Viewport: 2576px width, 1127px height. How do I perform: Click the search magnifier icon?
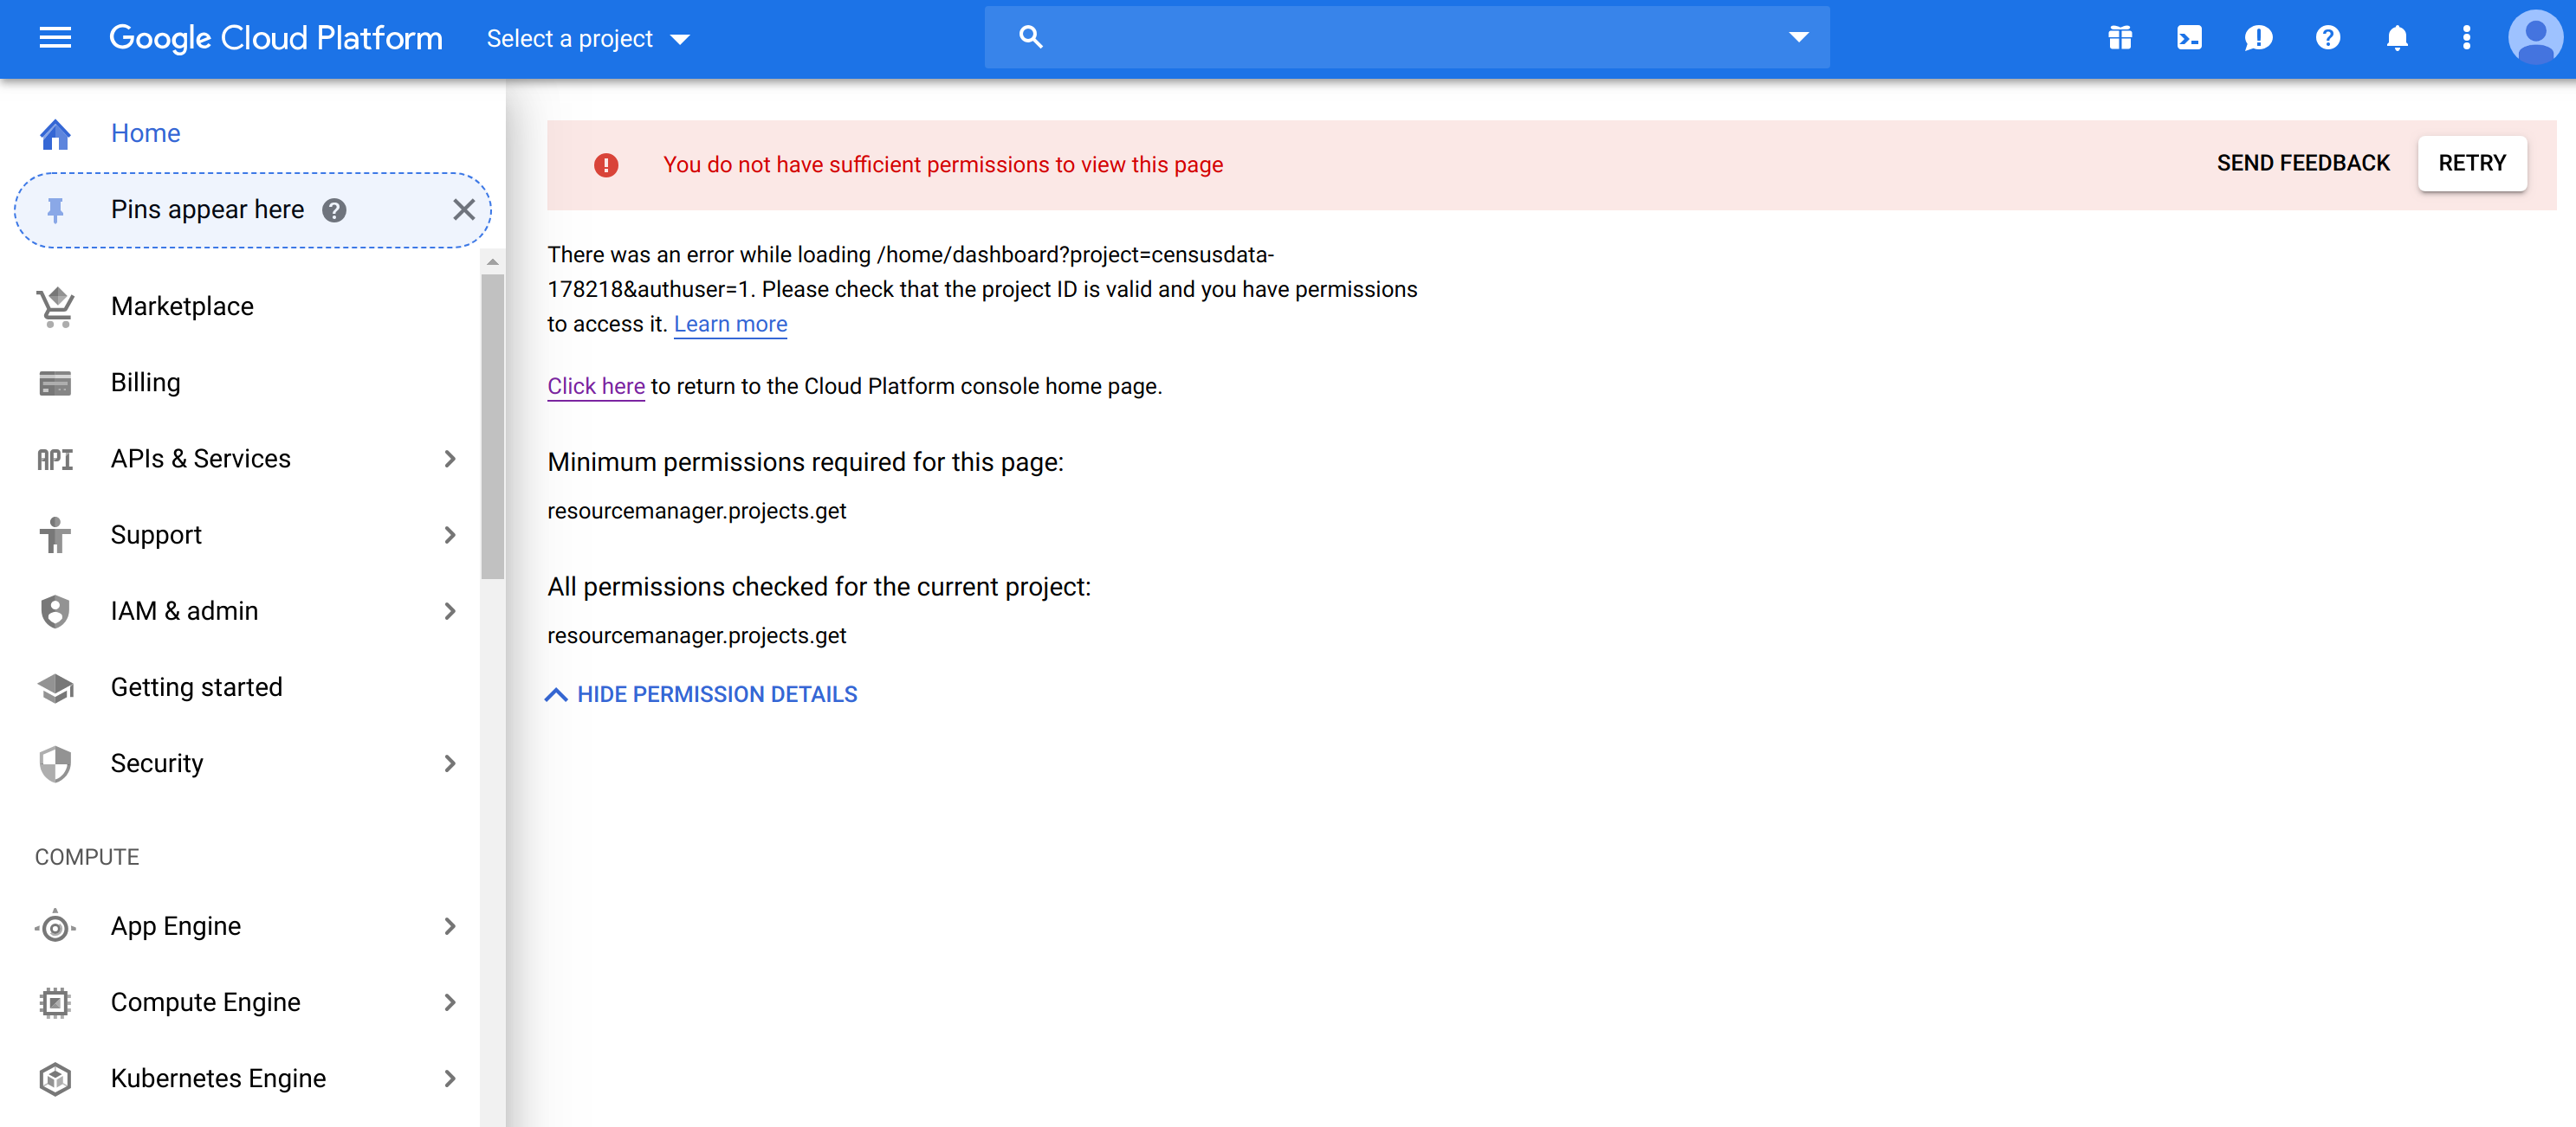click(1030, 37)
